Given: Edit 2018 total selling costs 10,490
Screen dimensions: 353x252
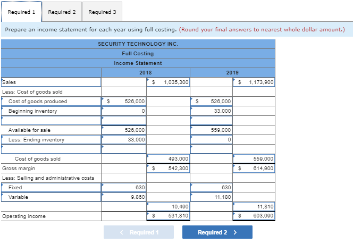Looking at the screenshot, I should coord(168,206).
